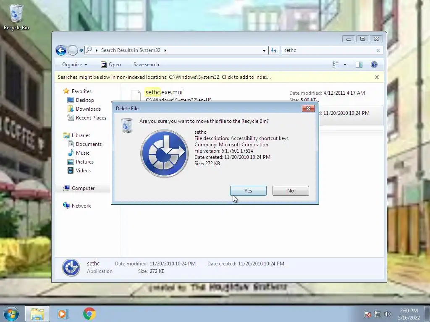Screen dimensions: 430x322
Task: Select the sethc.exe.mui file name
Action: [164, 92]
